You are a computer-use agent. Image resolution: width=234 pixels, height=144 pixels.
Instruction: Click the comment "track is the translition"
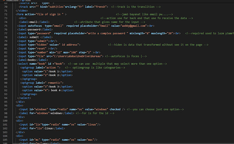(x=136, y=7)
